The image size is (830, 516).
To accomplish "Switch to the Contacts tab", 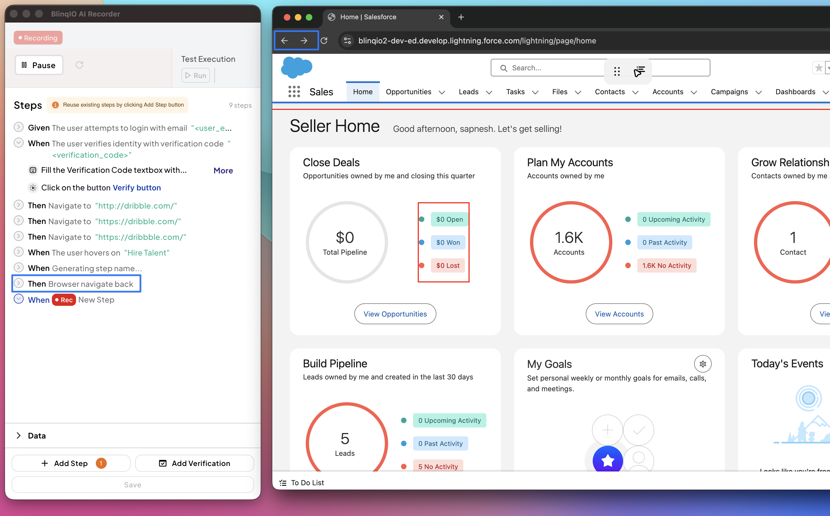I will coord(610,91).
